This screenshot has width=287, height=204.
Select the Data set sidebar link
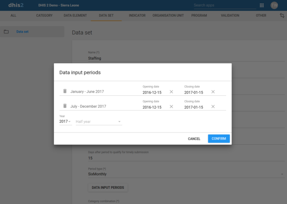(22, 31)
